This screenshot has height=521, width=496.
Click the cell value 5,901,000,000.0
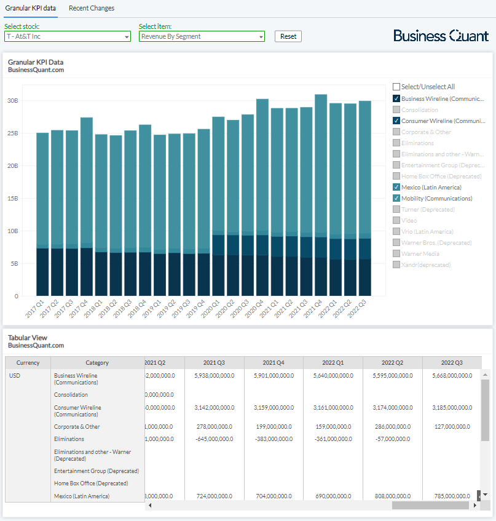274,375
